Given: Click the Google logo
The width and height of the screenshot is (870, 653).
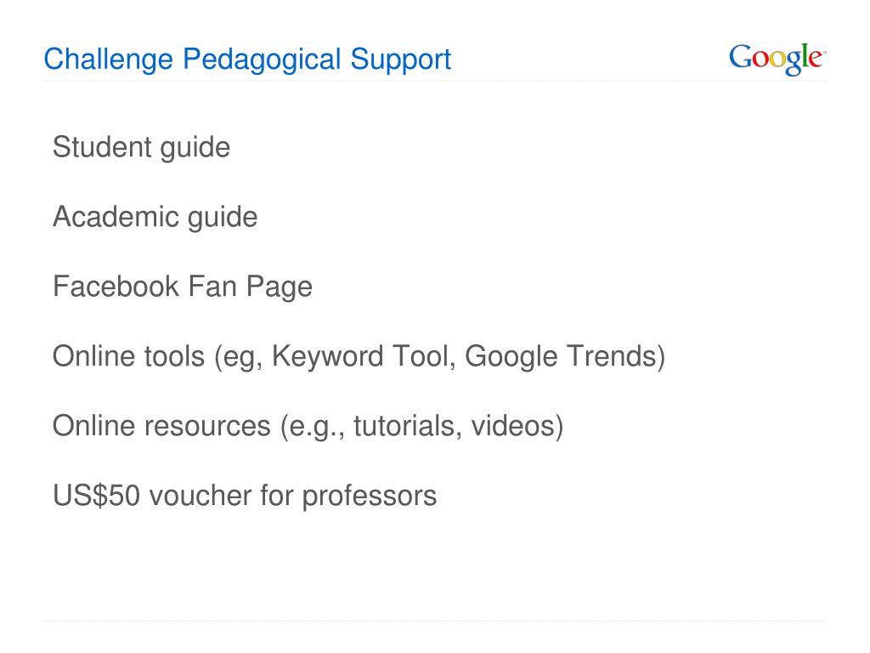Looking at the screenshot, I should [x=777, y=59].
